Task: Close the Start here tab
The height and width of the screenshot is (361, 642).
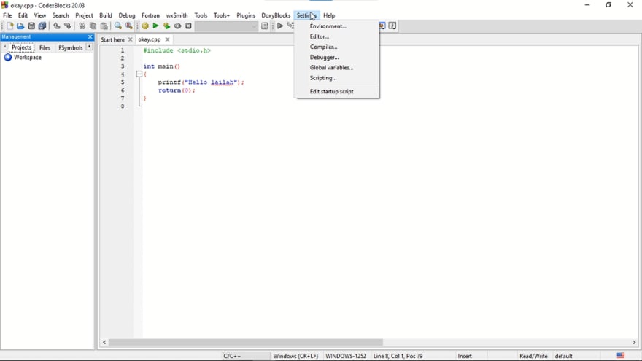Action: point(130,39)
